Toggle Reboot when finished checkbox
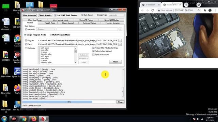 (93, 51)
